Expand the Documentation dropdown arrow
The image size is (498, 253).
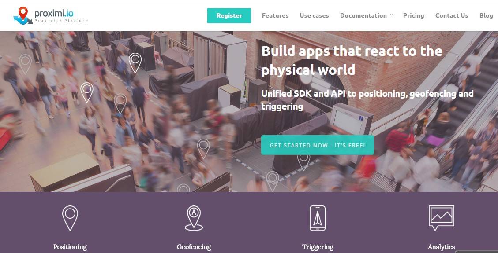pos(391,15)
